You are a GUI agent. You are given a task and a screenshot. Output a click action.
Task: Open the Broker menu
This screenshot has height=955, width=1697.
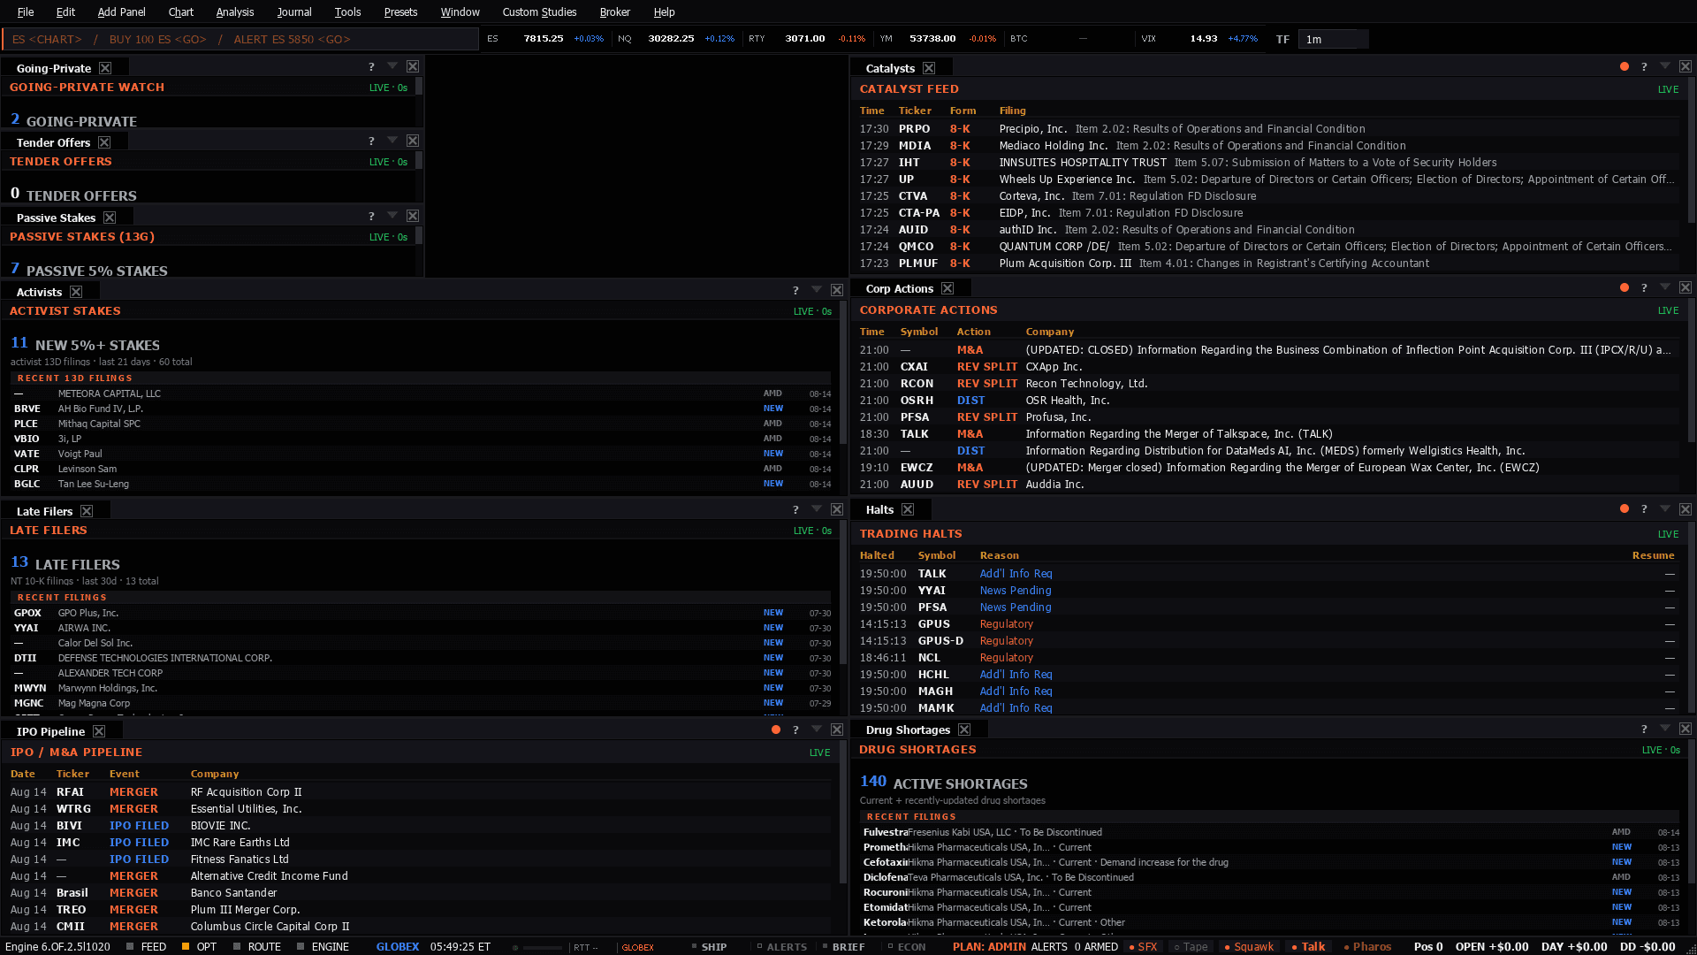coord(614,11)
